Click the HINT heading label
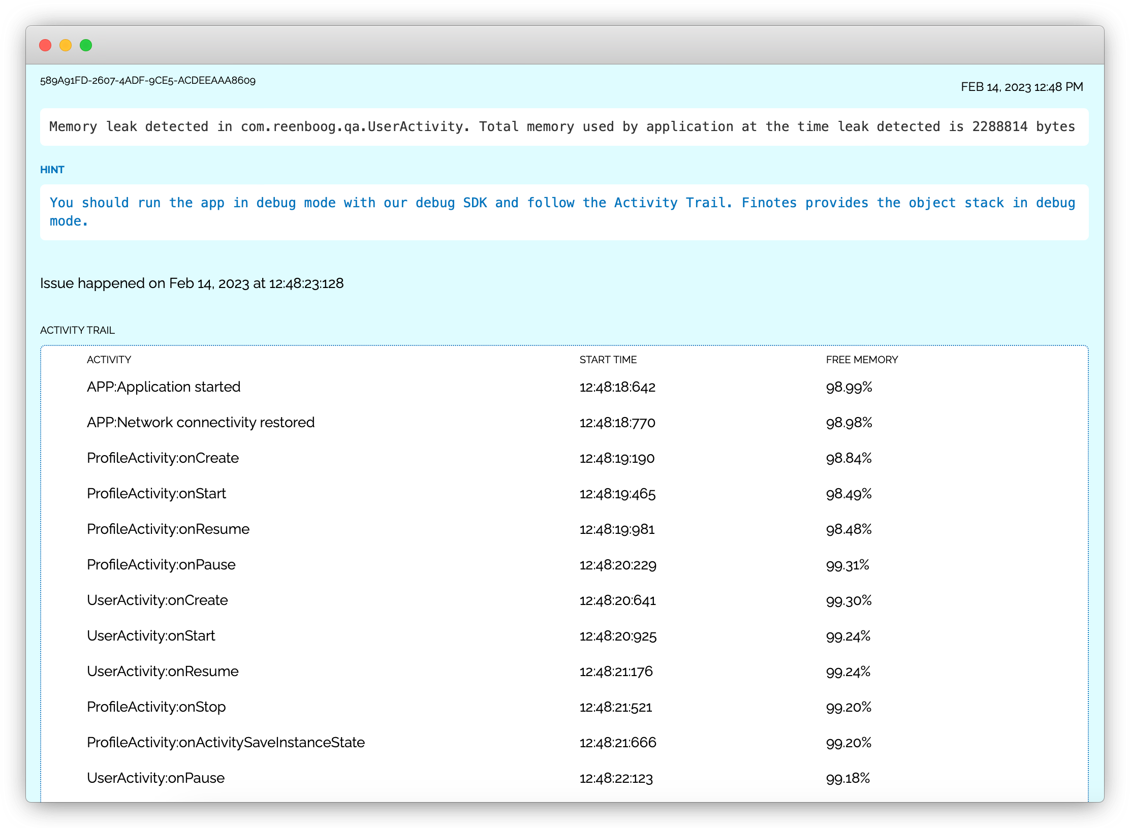Viewport: 1130px width, 828px height. tap(52, 170)
